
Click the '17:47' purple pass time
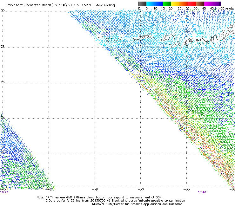tap(202, 192)
